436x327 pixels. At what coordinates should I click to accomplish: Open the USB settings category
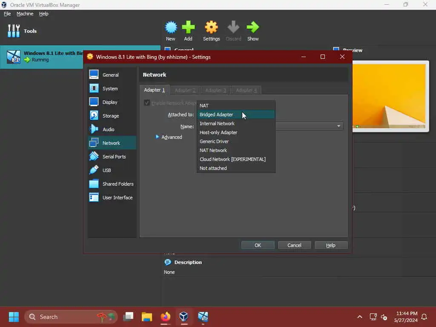click(x=112, y=170)
